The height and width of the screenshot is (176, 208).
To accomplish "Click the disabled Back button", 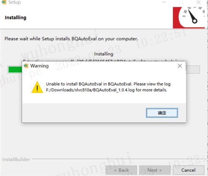I will point(121,170).
